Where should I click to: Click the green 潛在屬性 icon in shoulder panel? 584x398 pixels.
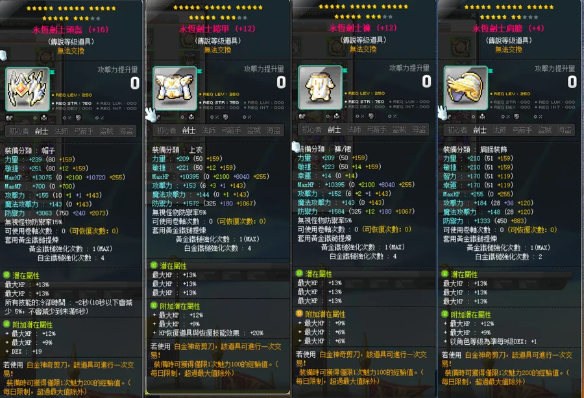444,274
